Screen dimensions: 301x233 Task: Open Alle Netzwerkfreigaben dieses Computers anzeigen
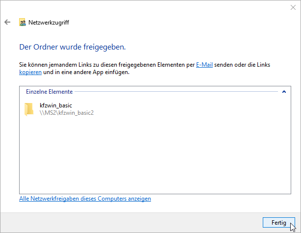(85, 199)
